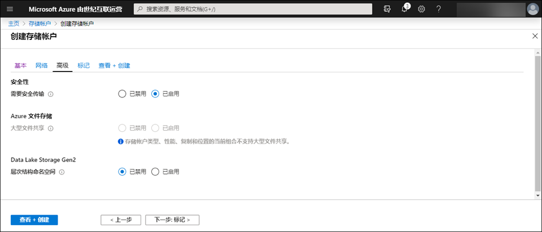Open notifications bell icon

404,9
